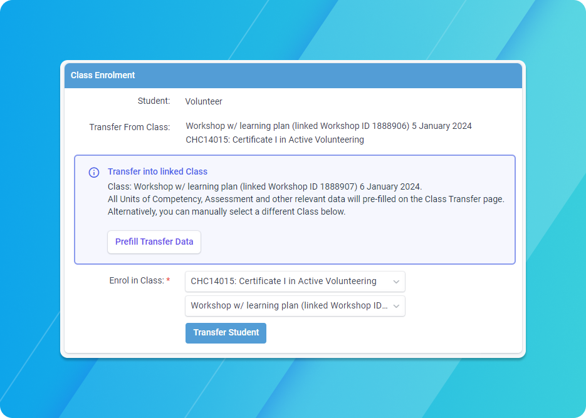This screenshot has width=586, height=418.
Task: Click the chevron on the qualification dropdown
Action: pos(396,282)
